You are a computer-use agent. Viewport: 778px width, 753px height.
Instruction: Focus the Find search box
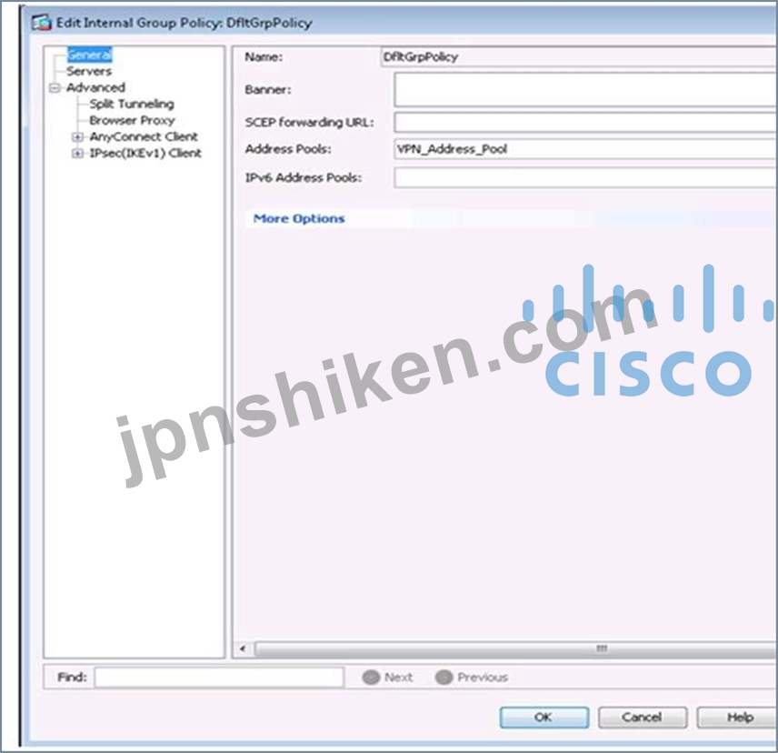pyautogui.click(x=219, y=677)
